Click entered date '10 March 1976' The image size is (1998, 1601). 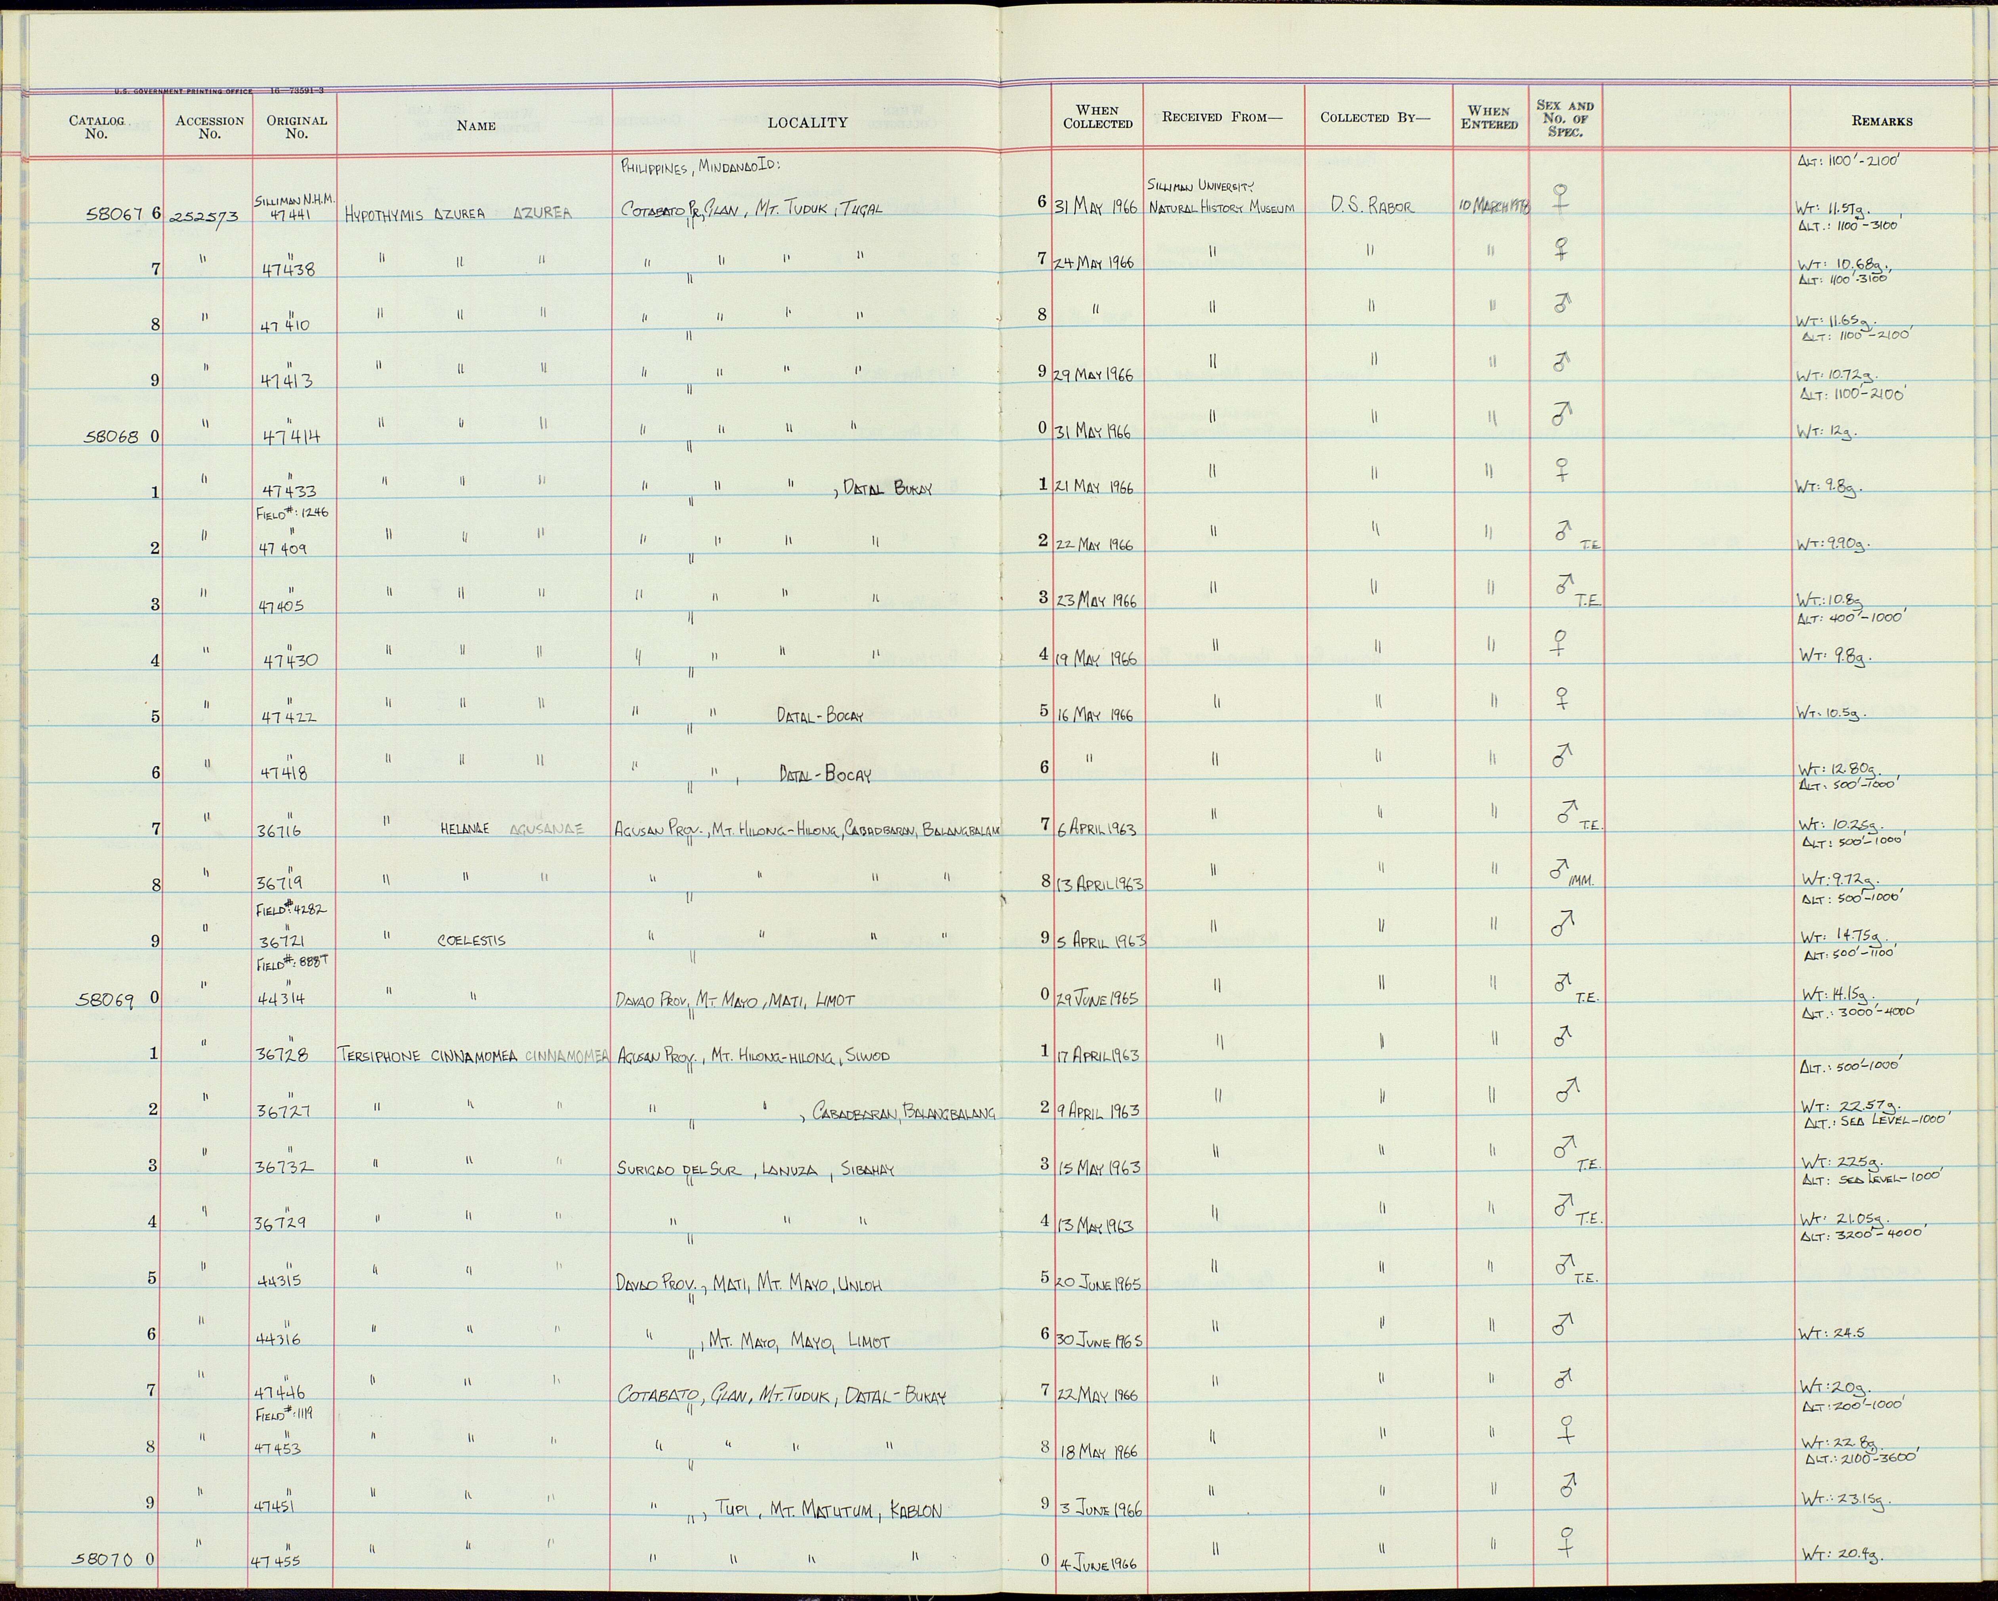click(x=1494, y=206)
